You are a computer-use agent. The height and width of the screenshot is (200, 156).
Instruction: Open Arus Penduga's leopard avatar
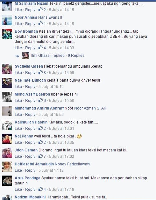(7, 181)
